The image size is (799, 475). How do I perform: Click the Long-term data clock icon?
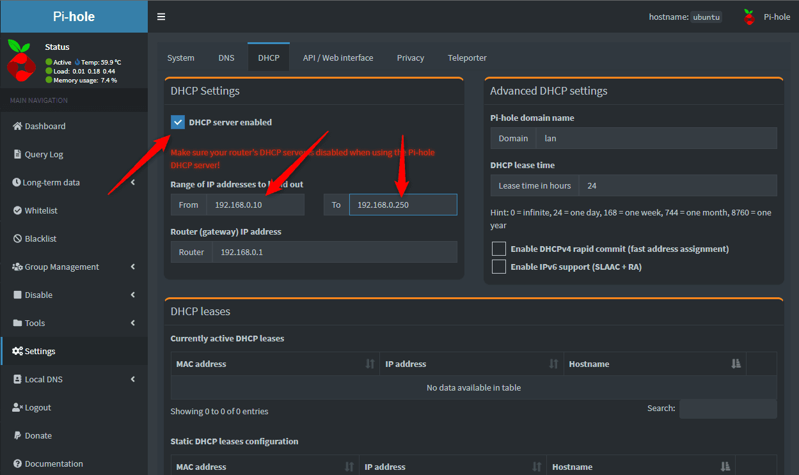[17, 182]
